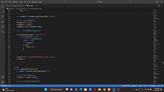Open the Extensions view
The image size is (164, 92).
(x=3, y=27)
